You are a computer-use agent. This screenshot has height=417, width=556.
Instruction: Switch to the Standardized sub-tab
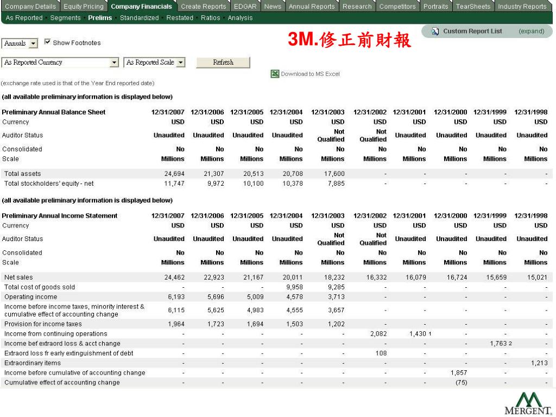tap(140, 18)
